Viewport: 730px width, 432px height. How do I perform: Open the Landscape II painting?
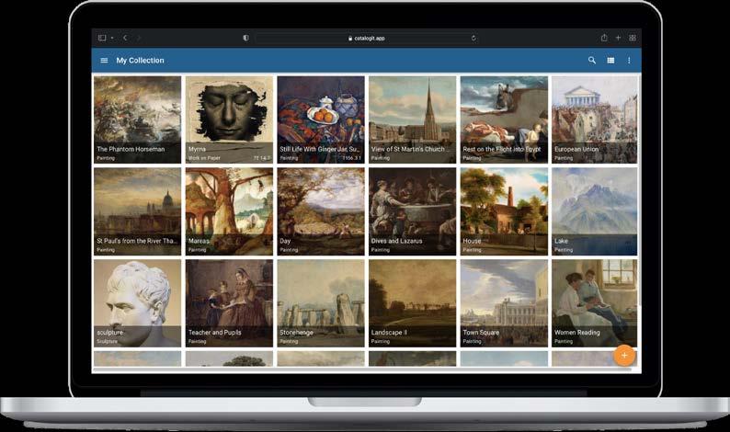click(413, 303)
